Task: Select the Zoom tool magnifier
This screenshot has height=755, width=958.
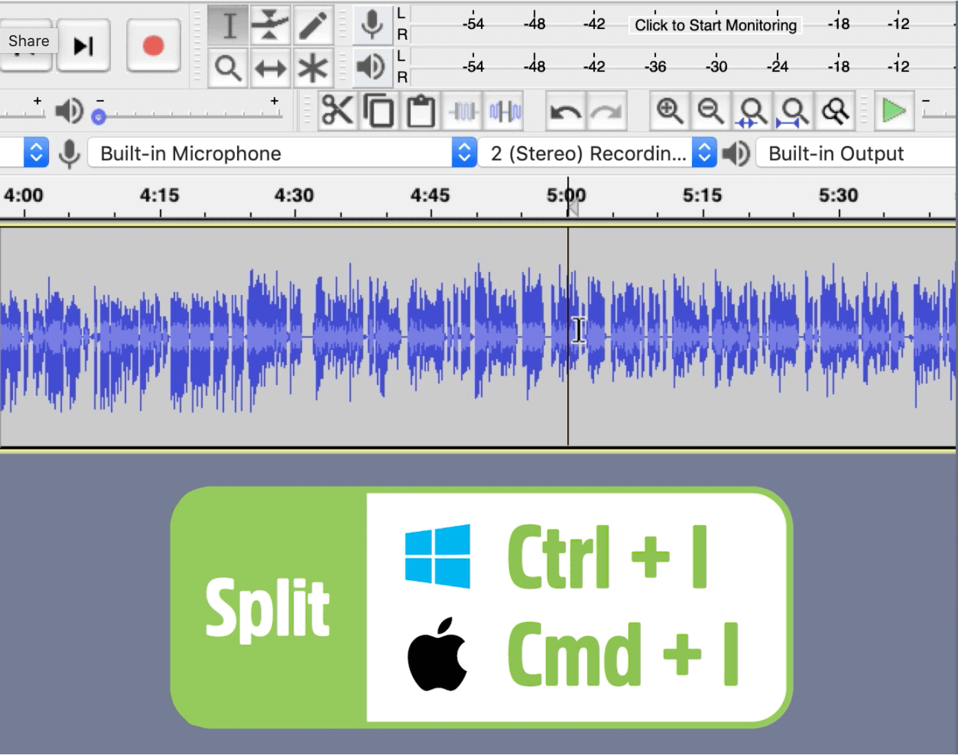Action: tap(228, 68)
